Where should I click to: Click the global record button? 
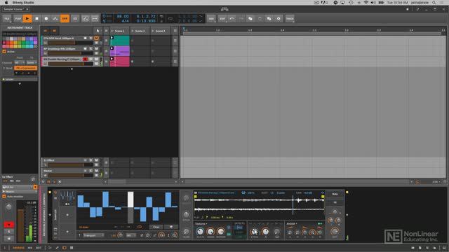46,19
